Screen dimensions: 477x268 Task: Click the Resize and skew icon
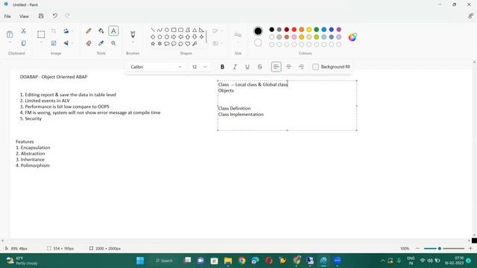54,43
